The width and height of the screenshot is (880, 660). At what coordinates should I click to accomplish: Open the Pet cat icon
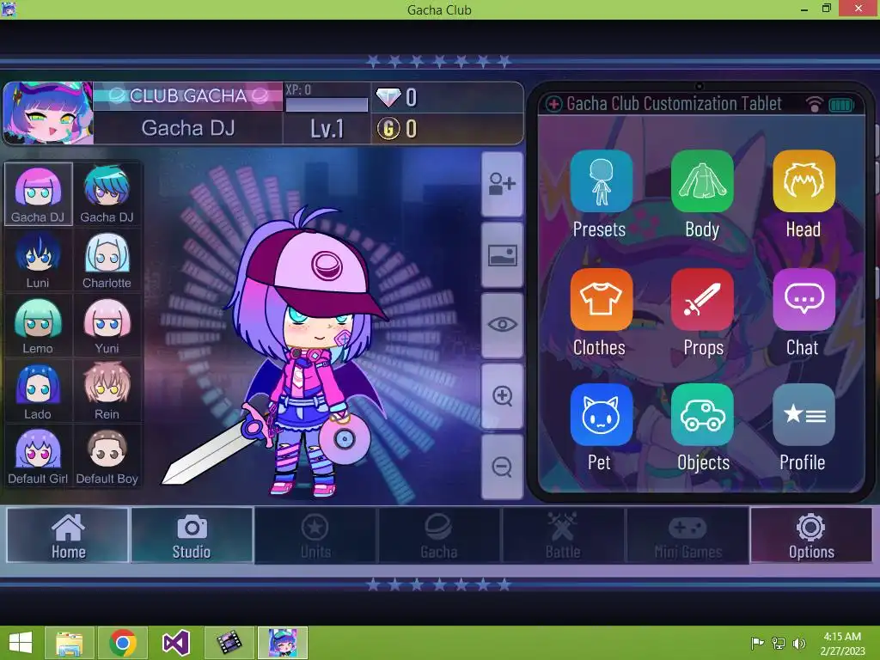tap(601, 415)
